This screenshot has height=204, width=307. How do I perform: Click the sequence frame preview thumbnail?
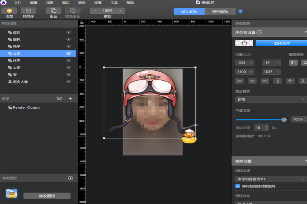(x=244, y=43)
